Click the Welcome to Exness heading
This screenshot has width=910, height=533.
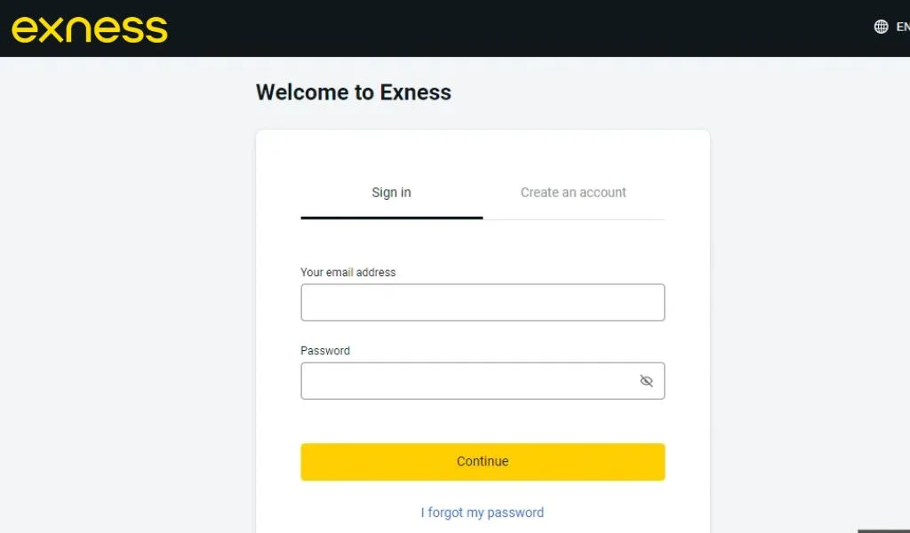tap(353, 91)
